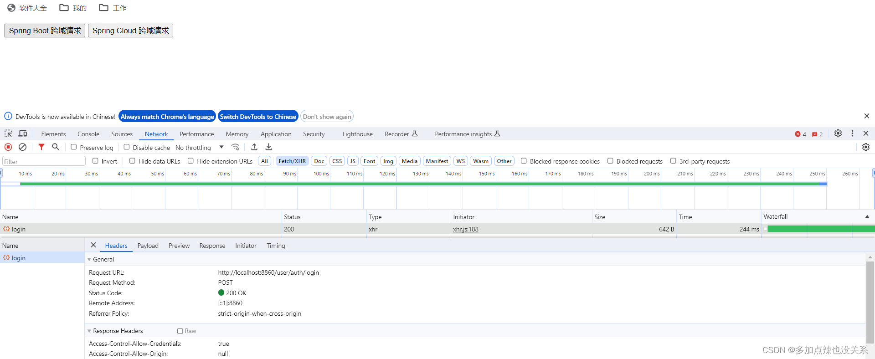875x359 pixels.
Task: Switch to the Console tab
Action: 88,134
